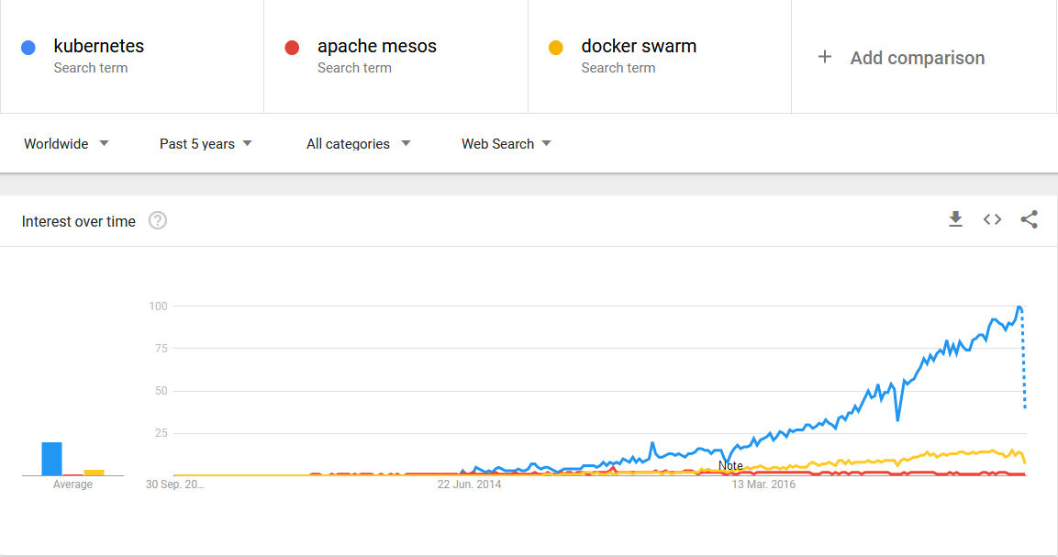Open help for Interest over time
1058x557 pixels.
tap(157, 220)
